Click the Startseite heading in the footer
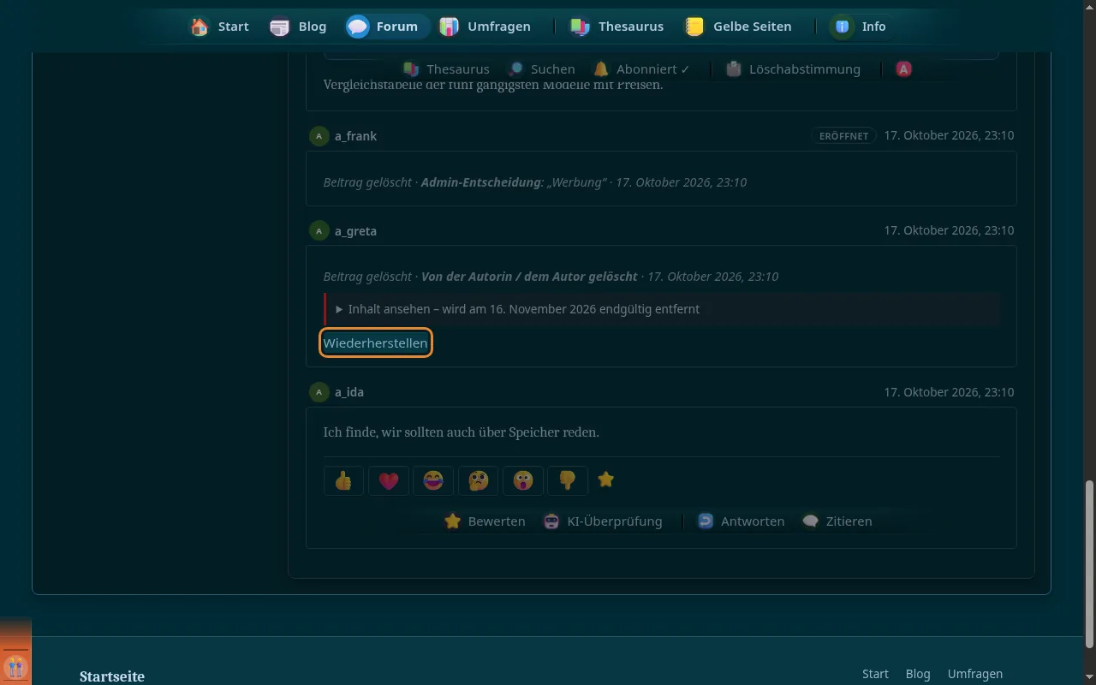Viewport: 1096px width, 685px height. pyautogui.click(x=112, y=676)
